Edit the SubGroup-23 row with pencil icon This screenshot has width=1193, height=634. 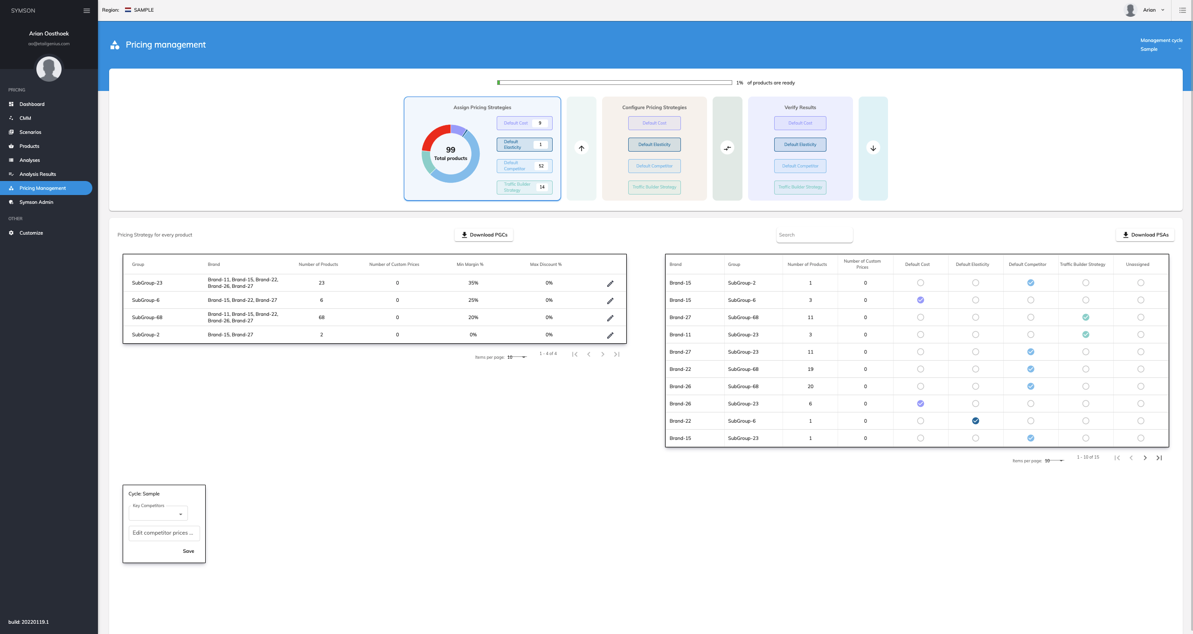click(x=610, y=284)
